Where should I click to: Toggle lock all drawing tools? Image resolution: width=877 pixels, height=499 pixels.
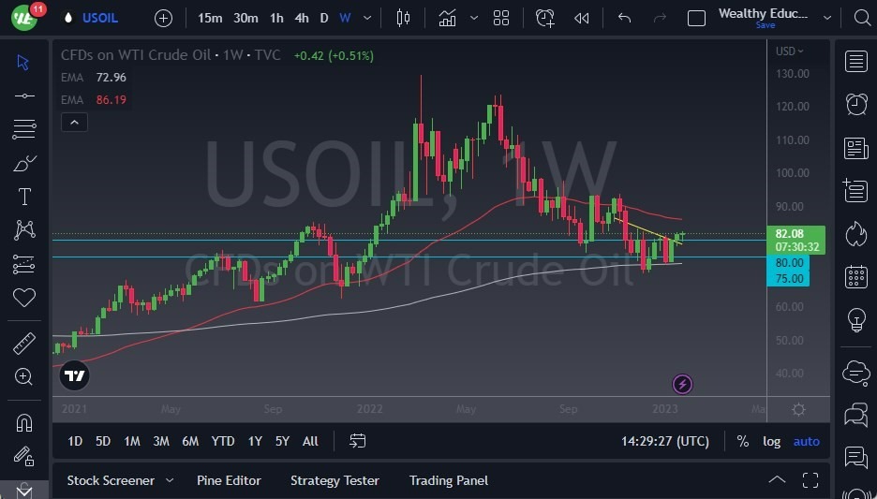(x=24, y=457)
